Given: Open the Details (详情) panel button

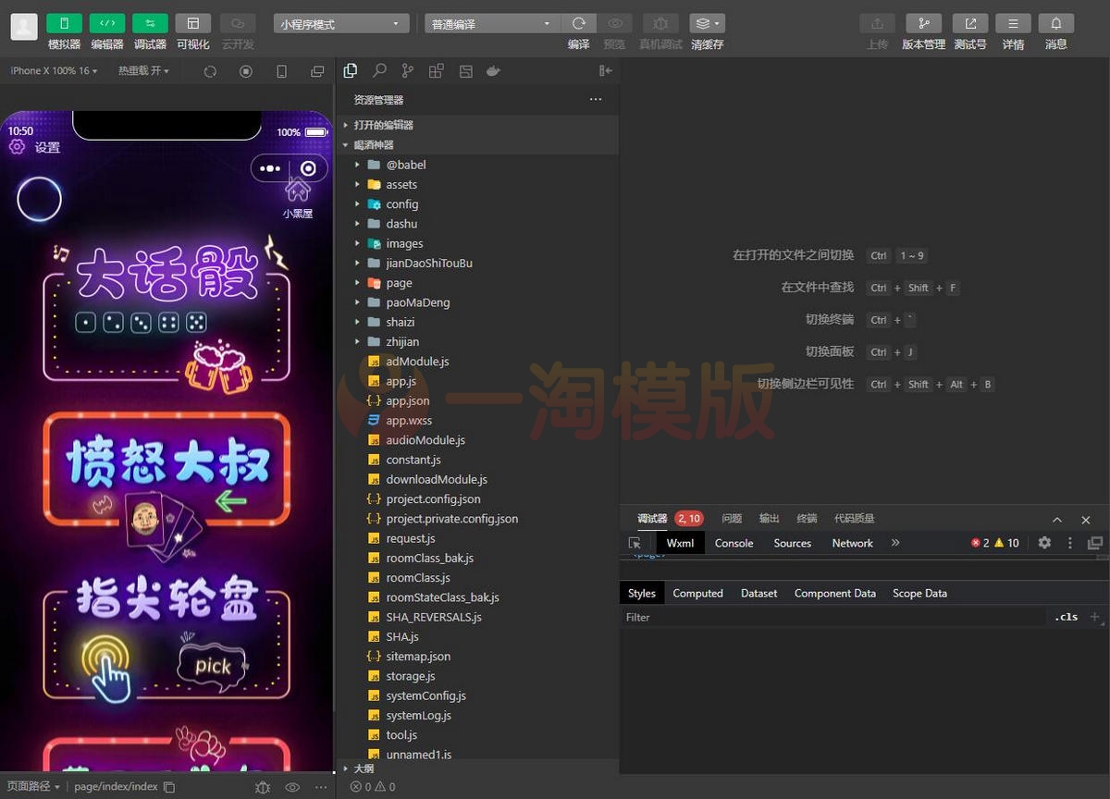Looking at the screenshot, I should click(x=1014, y=23).
